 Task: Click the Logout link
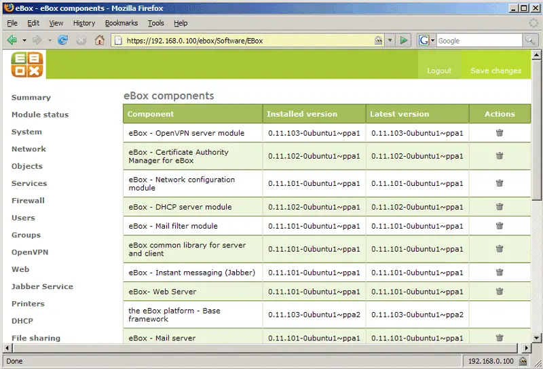click(439, 71)
